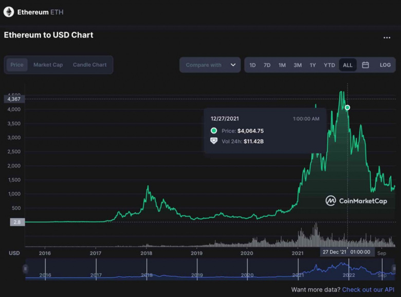Screen dimensions: 401x297
Task: Click 2022 marker in the blue range navigator
Action: (349, 275)
